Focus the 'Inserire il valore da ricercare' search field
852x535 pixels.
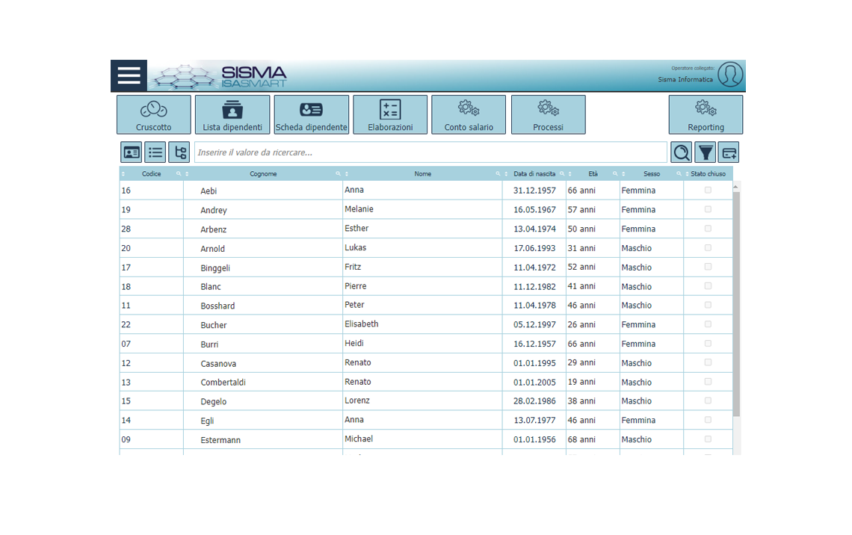(430, 152)
